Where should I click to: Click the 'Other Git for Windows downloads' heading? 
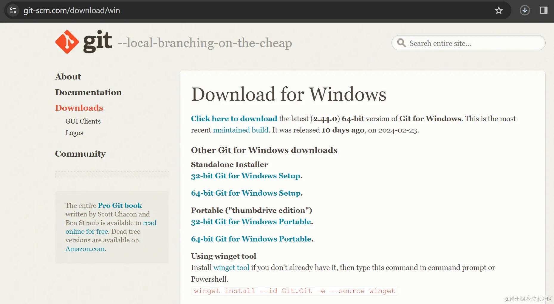[x=264, y=150]
